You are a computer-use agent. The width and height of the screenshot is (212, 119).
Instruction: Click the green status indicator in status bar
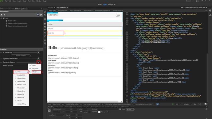173,104
